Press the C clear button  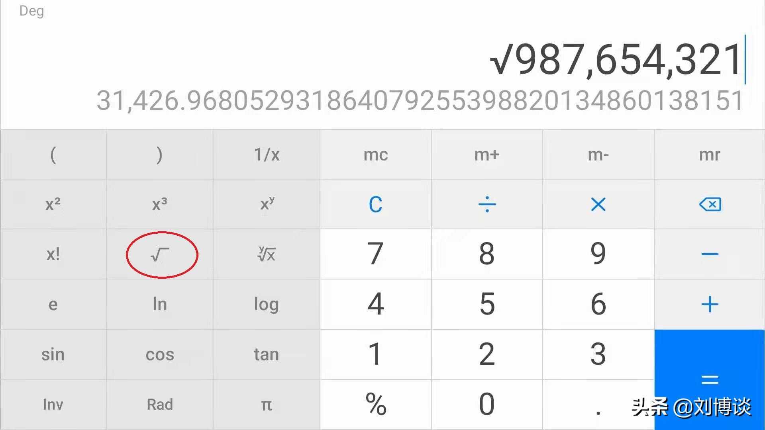coord(375,204)
